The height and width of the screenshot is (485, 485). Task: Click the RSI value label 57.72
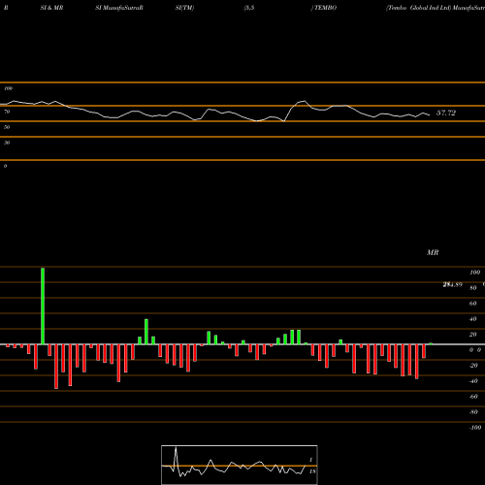[x=446, y=113]
